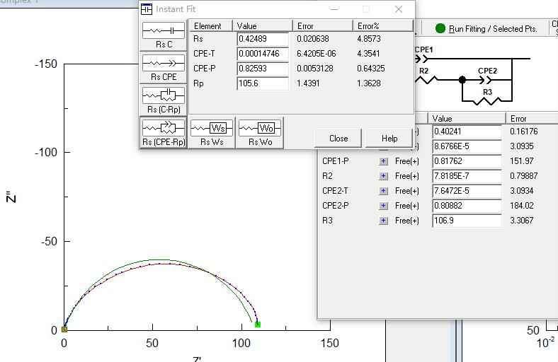Toggle the free/fixed button for CPE2-T
Viewport: 558px width, 362px height.
tap(384, 191)
